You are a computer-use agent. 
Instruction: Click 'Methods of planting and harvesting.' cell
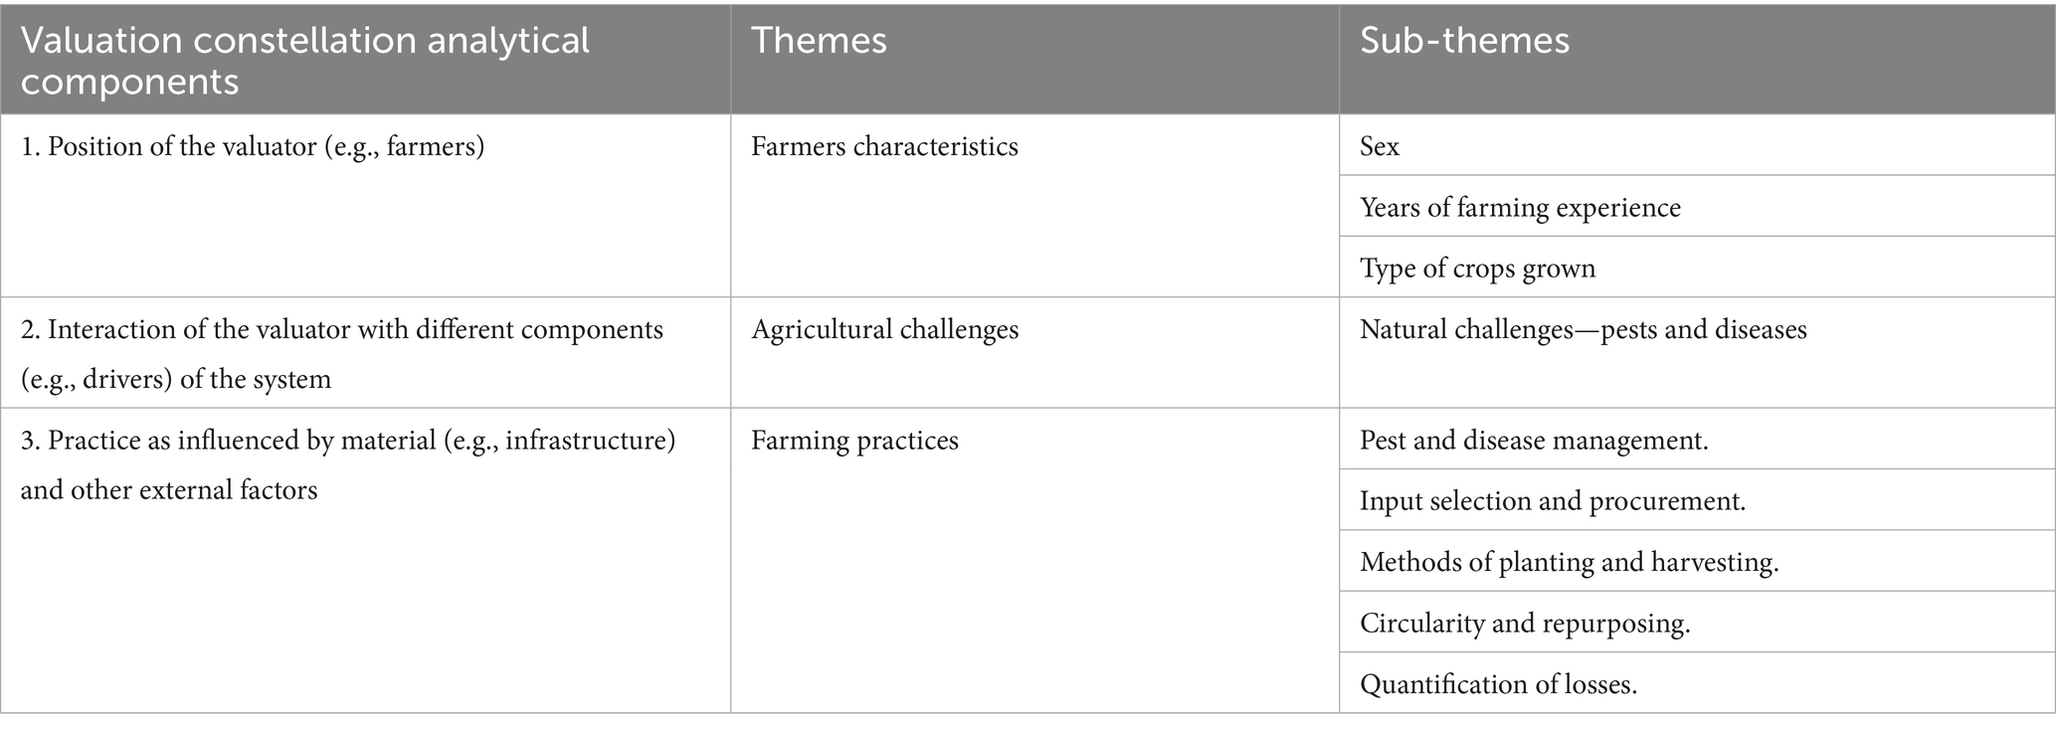coord(1569,562)
